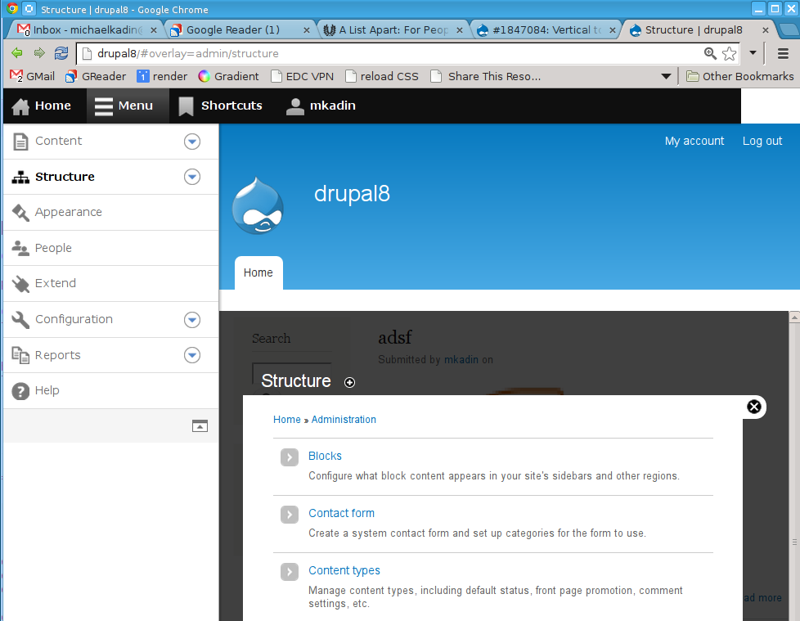Screen dimensions: 800x621
Task: Open the GReader bookmark
Action: 96,77
